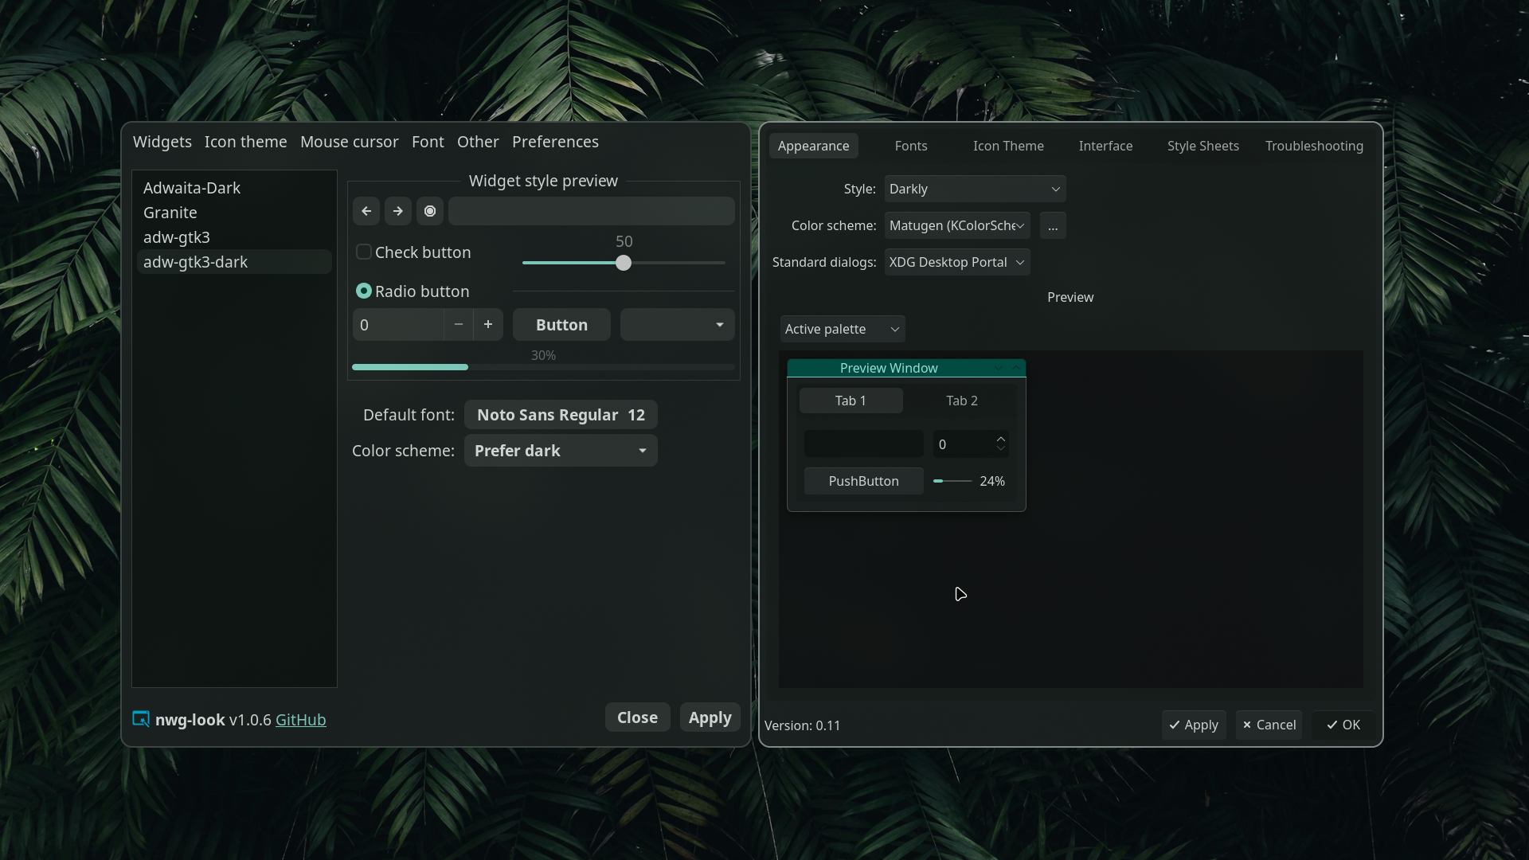Expand the Active palette dropdown
Screen dimensions: 1529x860
tap(842, 330)
